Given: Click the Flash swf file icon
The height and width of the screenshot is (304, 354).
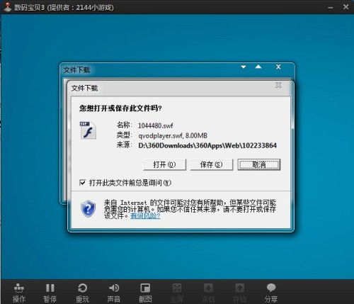Looking at the screenshot, I should [x=88, y=130].
